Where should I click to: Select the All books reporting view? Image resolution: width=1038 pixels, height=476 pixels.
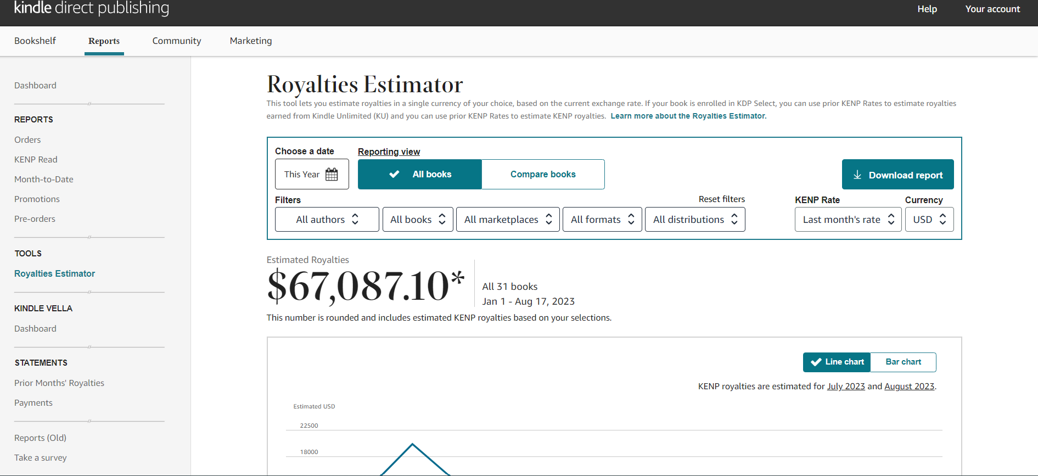(420, 174)
